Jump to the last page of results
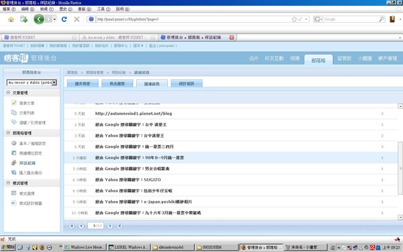 pos(120,226)
